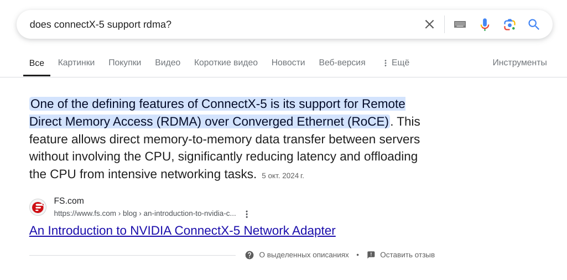Open the on-screen keyboard input tool
567x280 pixels.
(x=460, y=24)
